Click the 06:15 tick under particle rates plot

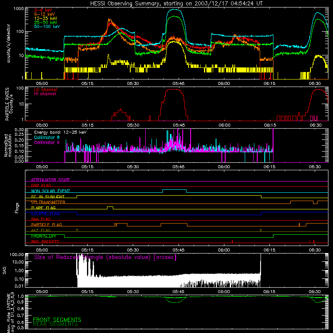(270, 125)
